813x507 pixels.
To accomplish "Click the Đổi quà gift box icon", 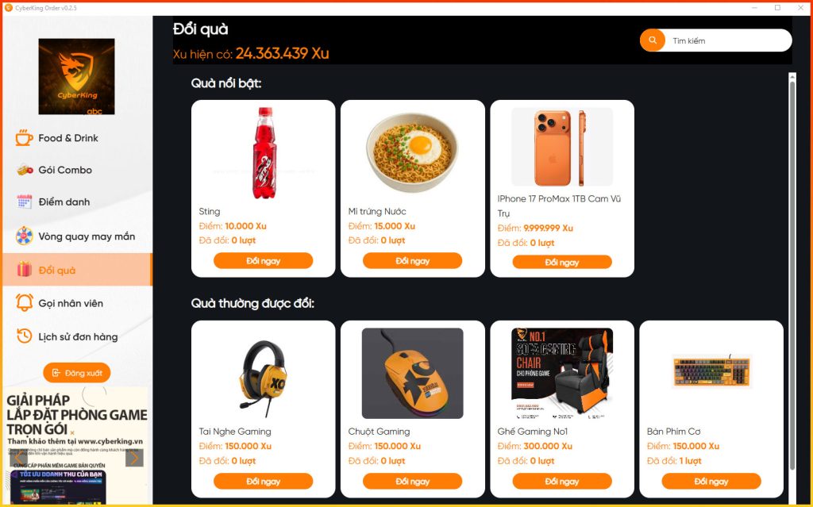I will 23,270.
